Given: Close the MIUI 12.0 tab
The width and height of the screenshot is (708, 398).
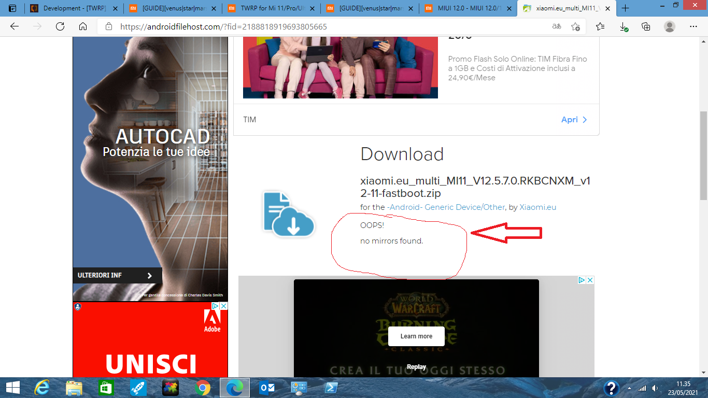Looking at the screenshot, I should pos(509,8).
